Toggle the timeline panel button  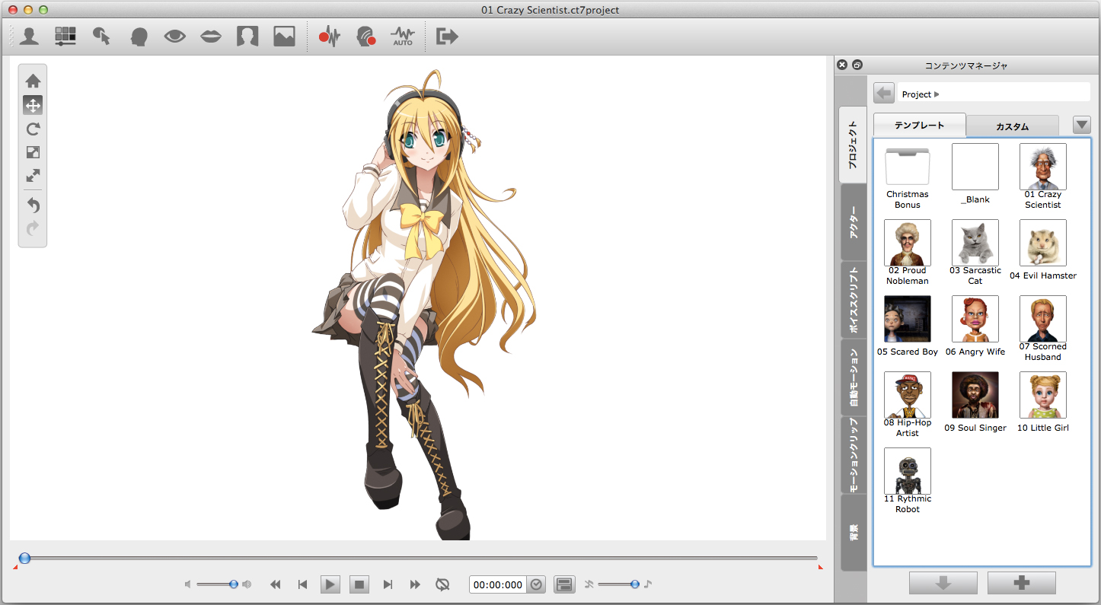[x=564, y=584]
